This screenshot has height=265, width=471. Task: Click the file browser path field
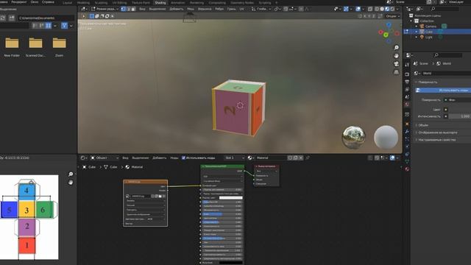tap(46, 18)
